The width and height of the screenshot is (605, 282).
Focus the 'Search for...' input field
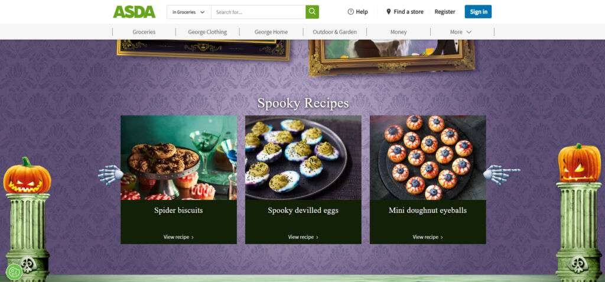[x=258, y=12]
